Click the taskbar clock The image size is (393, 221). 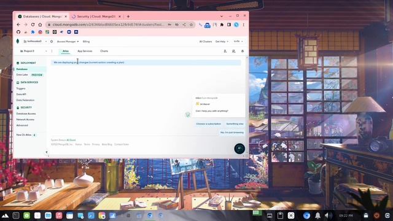[x=346, y=215]
